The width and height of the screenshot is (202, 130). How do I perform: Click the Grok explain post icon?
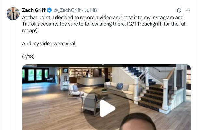179,10
